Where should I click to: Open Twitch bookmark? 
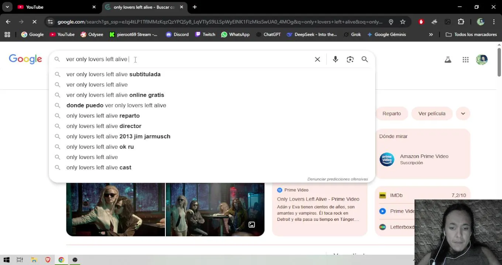pos(205,34)
